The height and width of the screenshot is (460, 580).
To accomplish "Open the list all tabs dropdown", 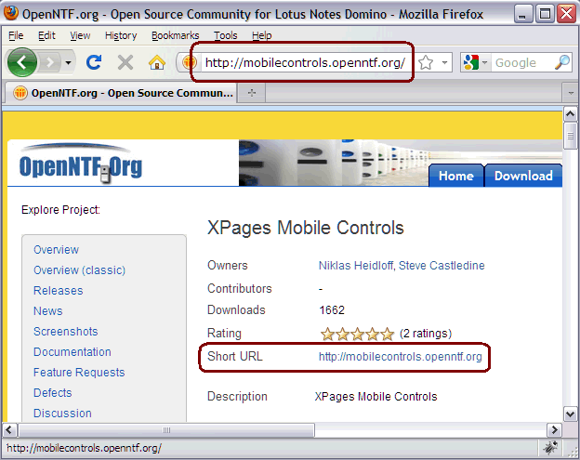I will tap(571, 93).
